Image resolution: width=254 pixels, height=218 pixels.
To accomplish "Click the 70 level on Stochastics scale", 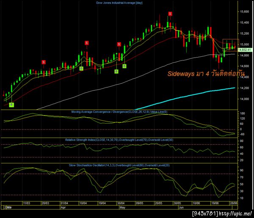I will coord(242,177).
